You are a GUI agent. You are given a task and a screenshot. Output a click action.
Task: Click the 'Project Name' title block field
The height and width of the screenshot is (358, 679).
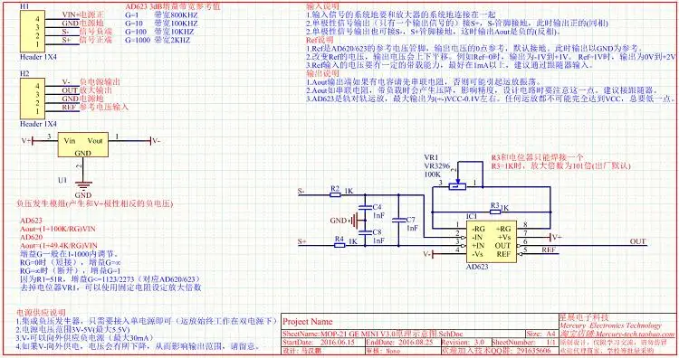[x=308, y=322]
